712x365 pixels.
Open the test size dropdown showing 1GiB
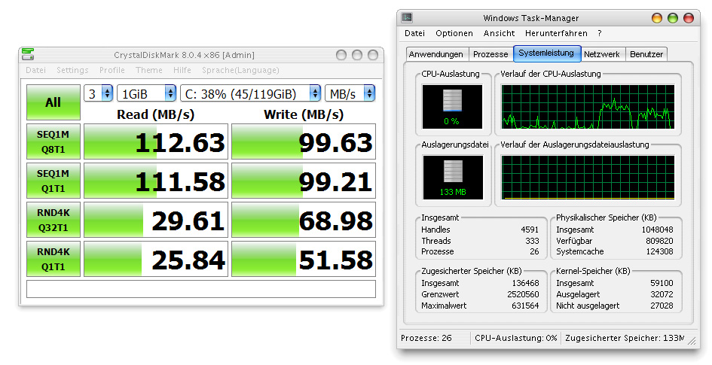tap(147, 93)
